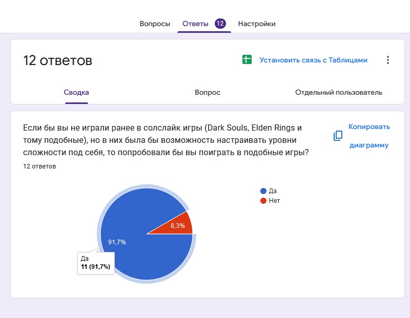Viewport: 410px width, 318px height.
Task: Click the Dark Souls question title text
Action: pos(166,140)
